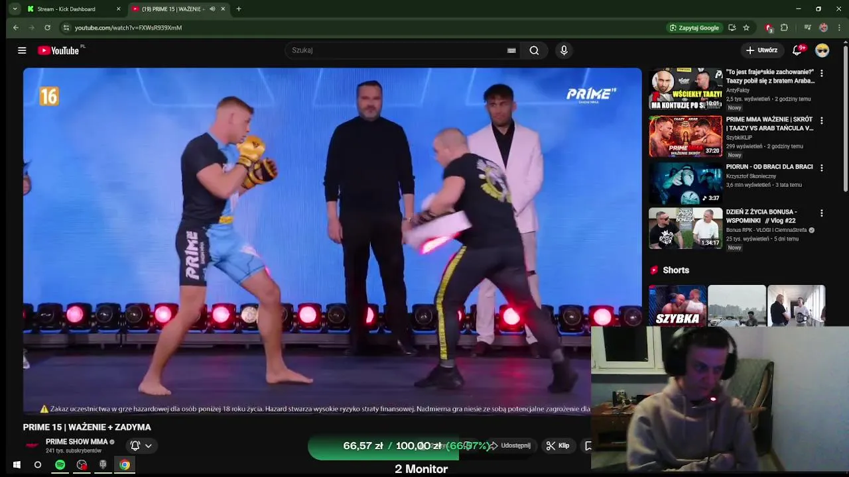Screen dimensions: 849x477
Task: Open options for the AntyFakty video
Action: [822, 74]
